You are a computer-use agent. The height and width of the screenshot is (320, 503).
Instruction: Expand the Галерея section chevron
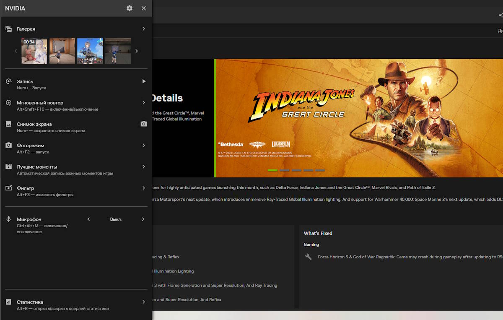[144, 29]
